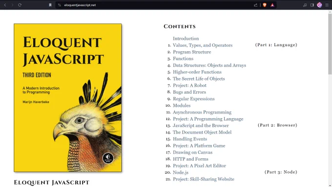The width and height of the screenshot is (332, 187).
Task: Open Handling Events chapter
Action: (190, 139)
